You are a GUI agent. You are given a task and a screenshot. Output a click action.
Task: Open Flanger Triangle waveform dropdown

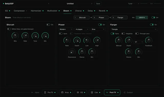[x=134, y=29]
